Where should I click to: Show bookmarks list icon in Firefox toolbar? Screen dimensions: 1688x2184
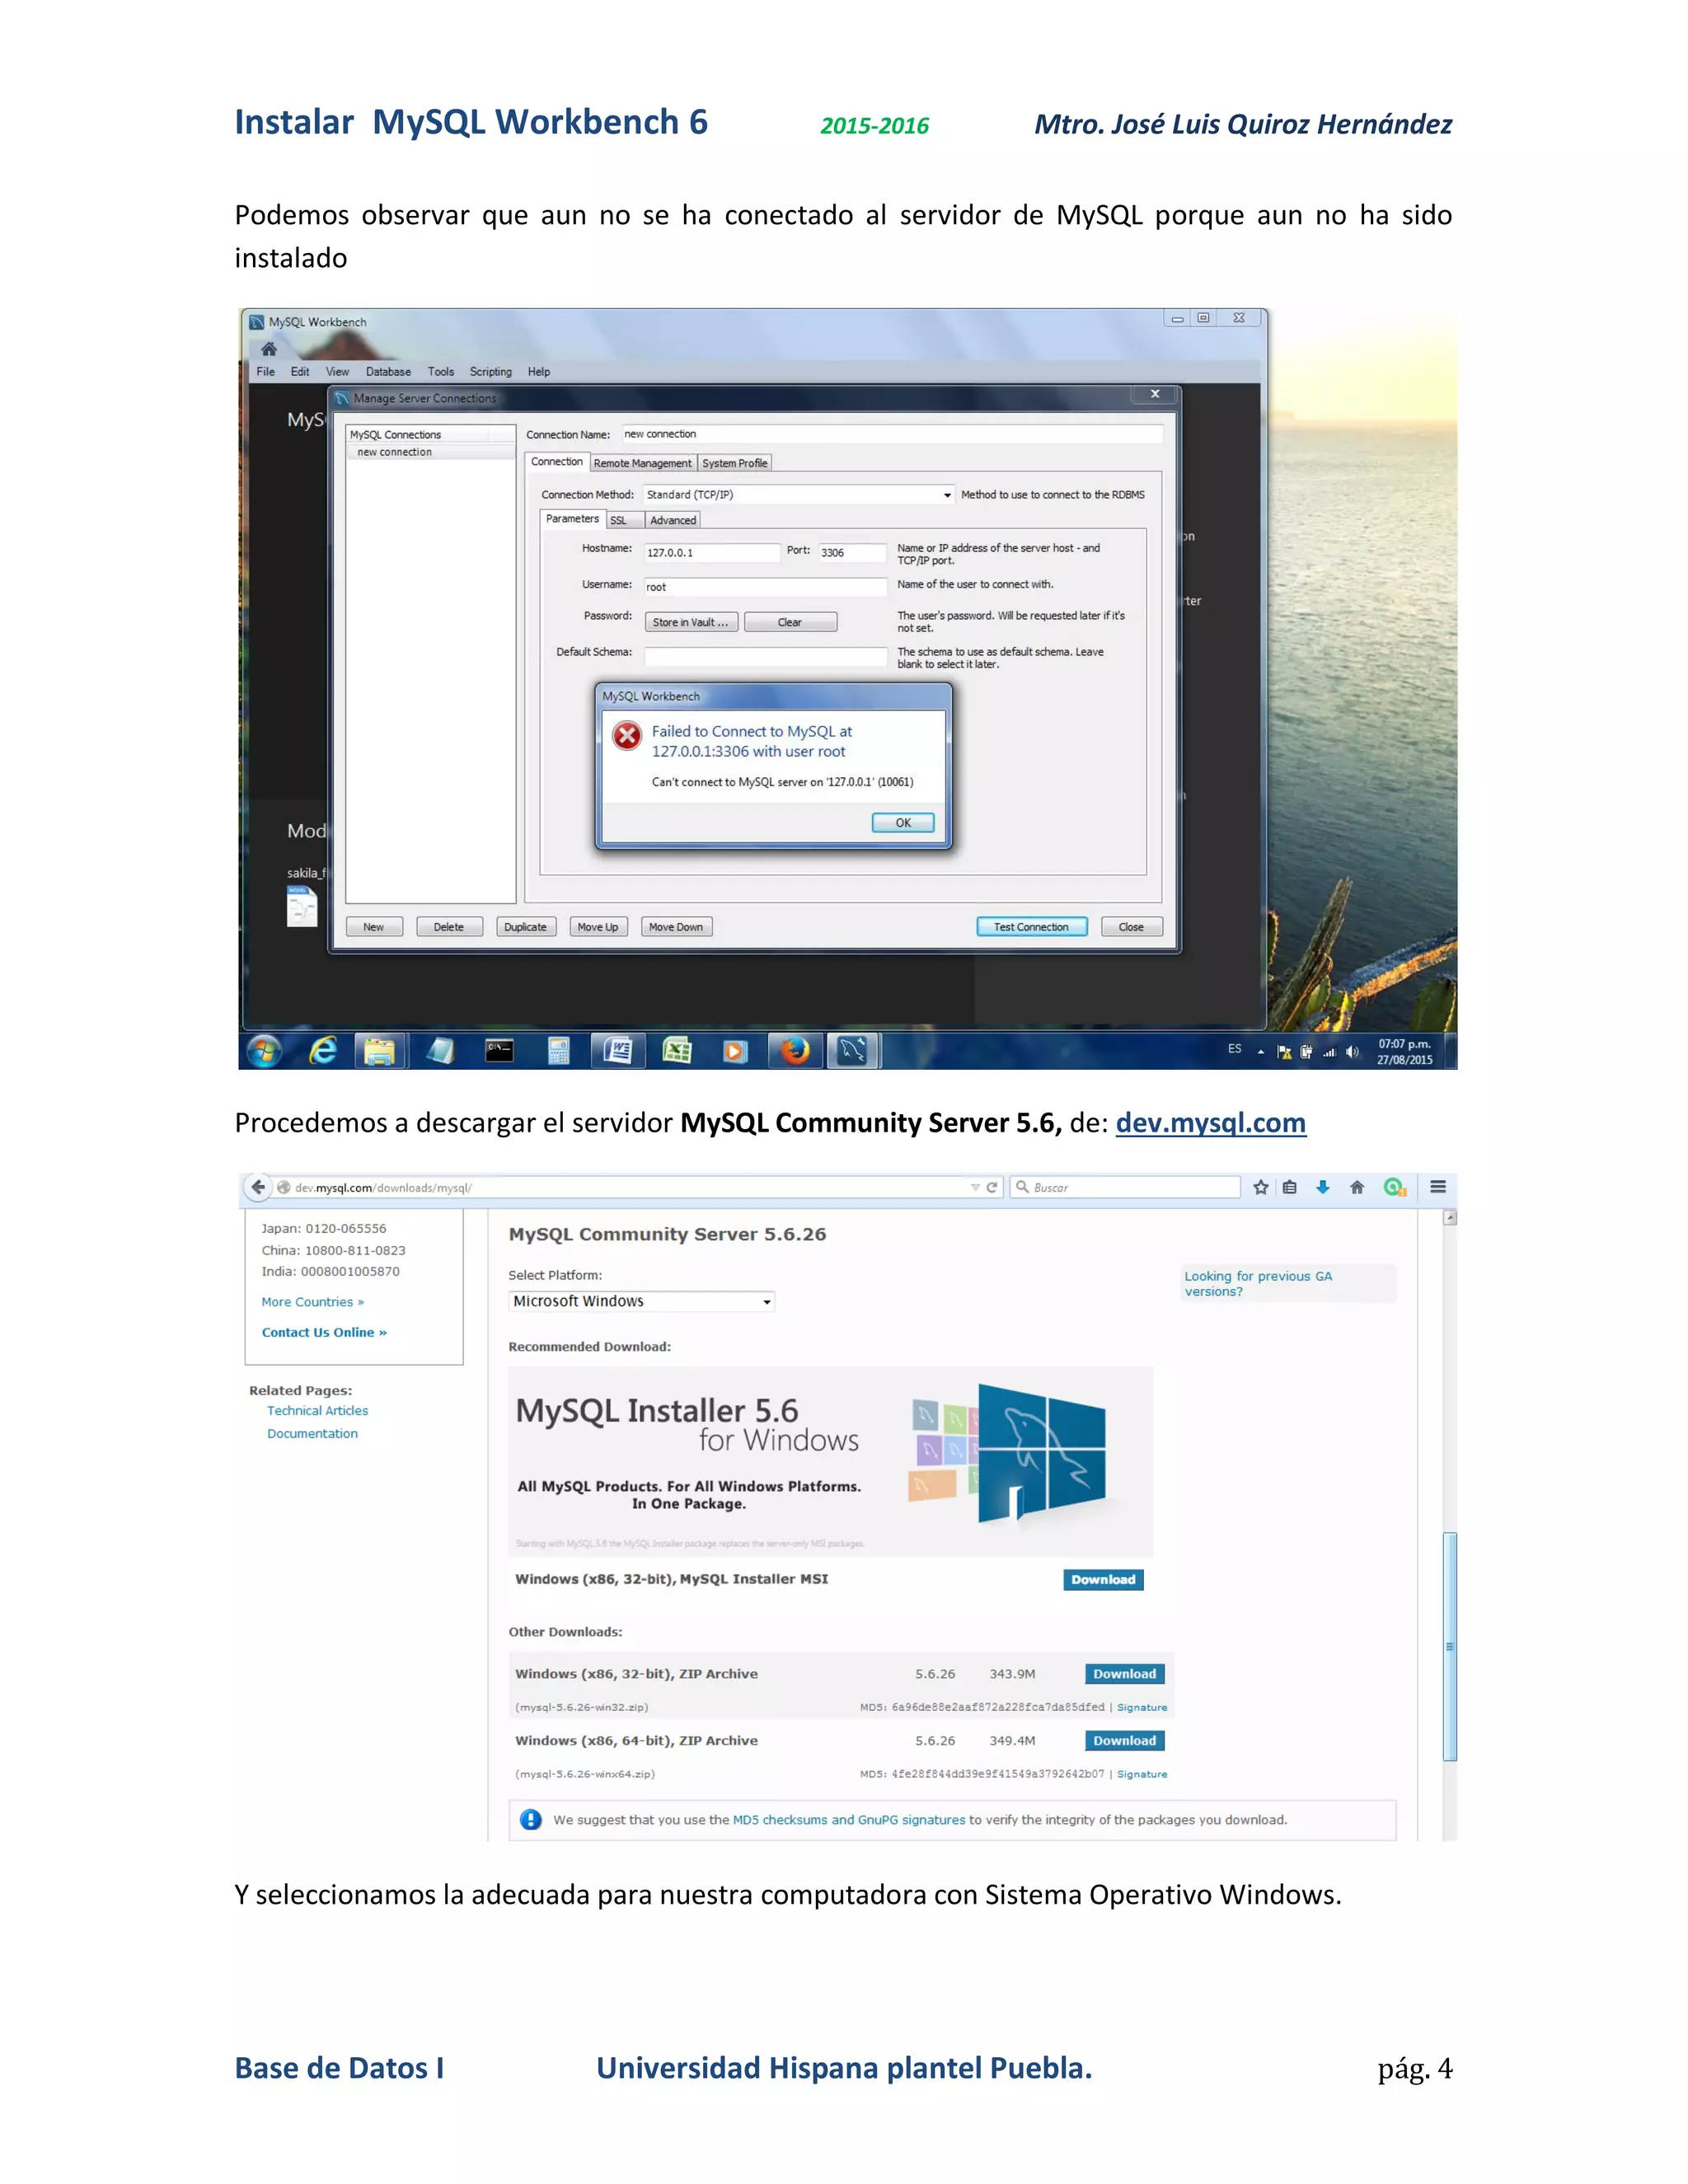(1290, 1187)
